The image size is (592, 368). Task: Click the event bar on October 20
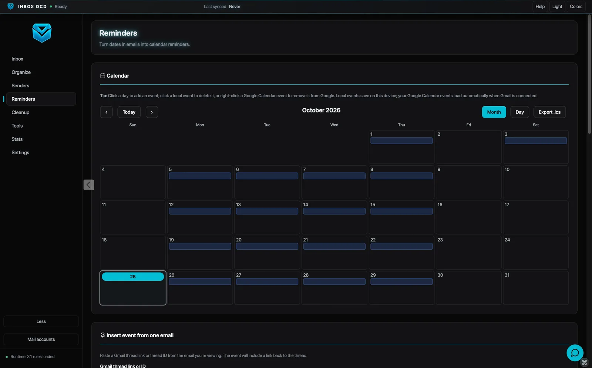pos(267,246)
